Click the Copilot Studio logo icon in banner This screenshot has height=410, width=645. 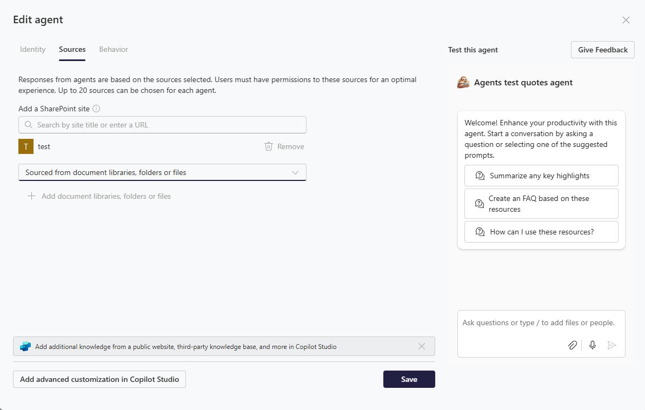tap(25, 346)
